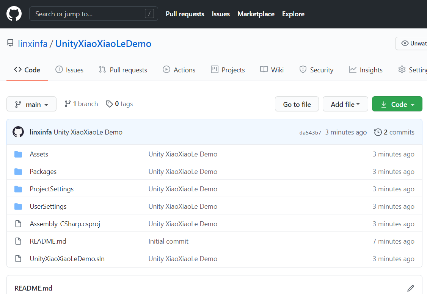Click the GitHub Octocat logo
The width and height of the screenshot is (427, 294).
(x=14, y=14)
